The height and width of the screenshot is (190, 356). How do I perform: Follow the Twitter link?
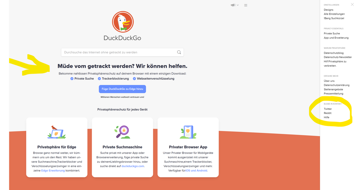click(x=328, y=109)
